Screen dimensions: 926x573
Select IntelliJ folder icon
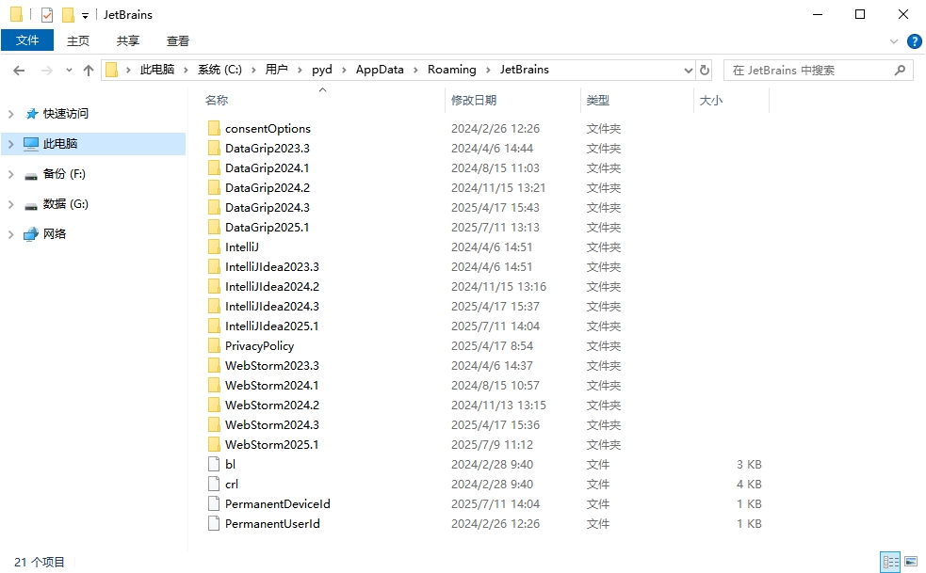(214, 247)
